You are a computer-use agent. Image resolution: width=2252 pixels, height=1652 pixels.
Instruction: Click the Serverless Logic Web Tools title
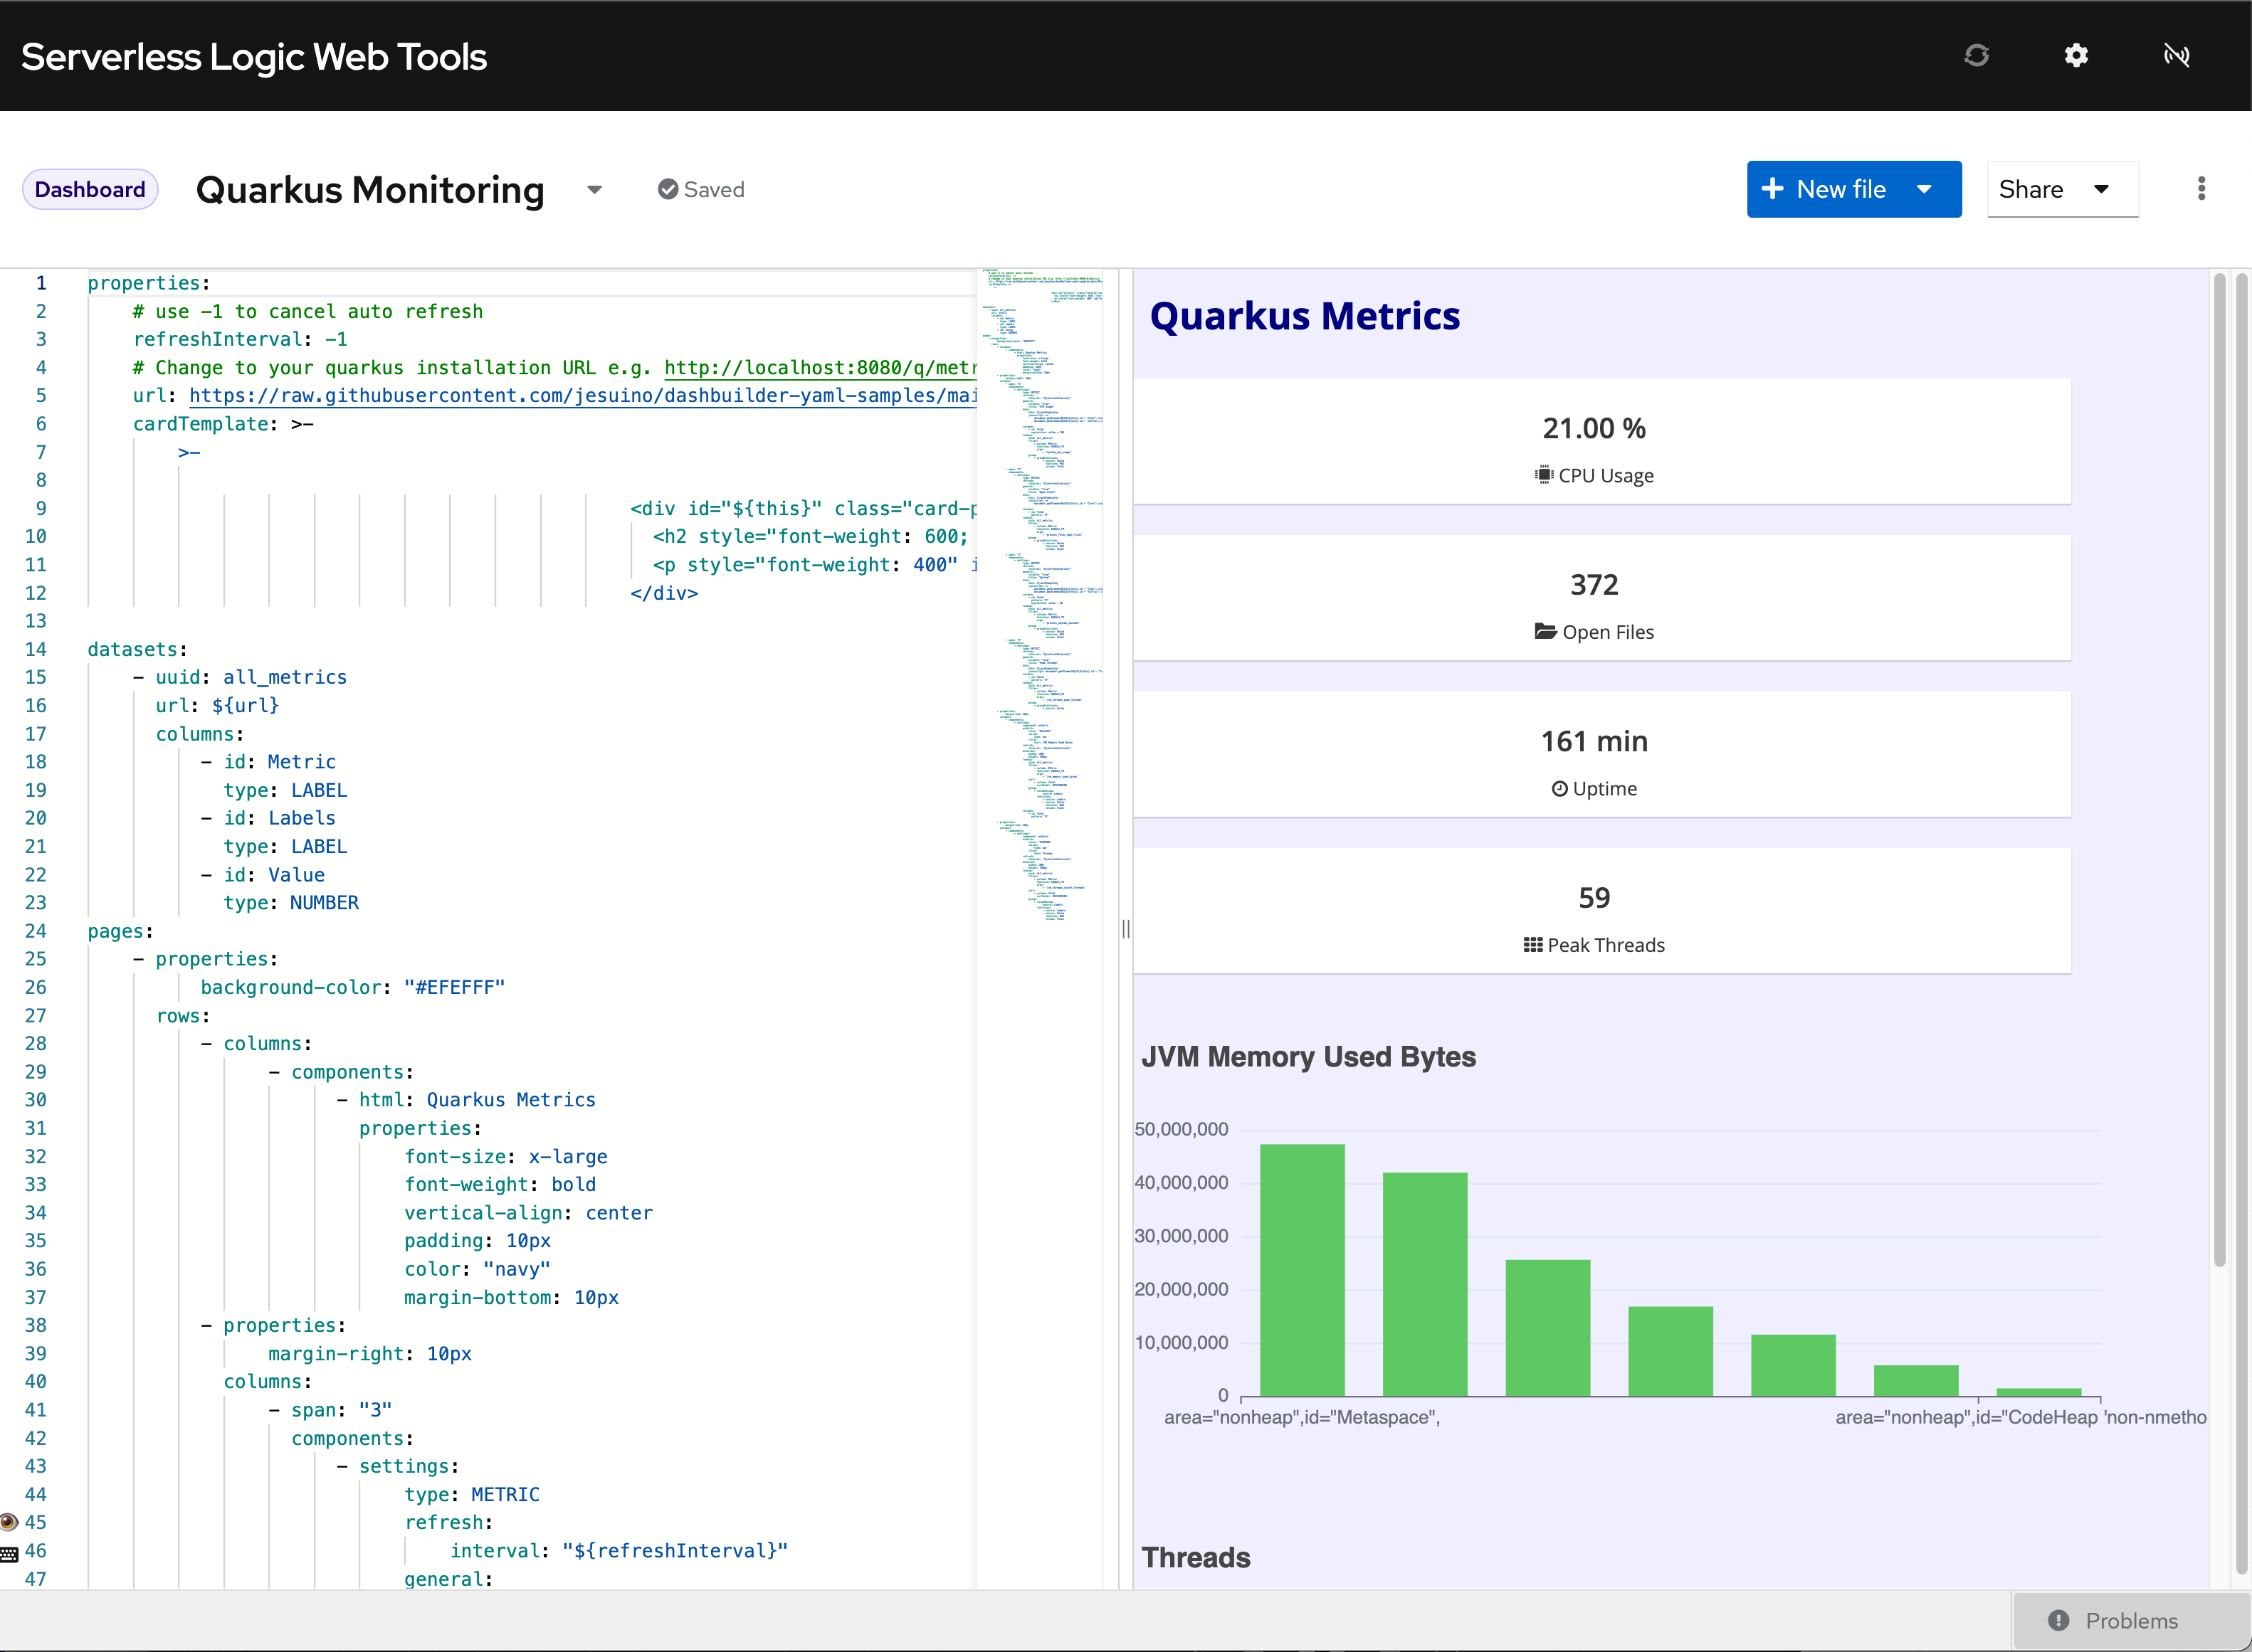coord(254,57)
